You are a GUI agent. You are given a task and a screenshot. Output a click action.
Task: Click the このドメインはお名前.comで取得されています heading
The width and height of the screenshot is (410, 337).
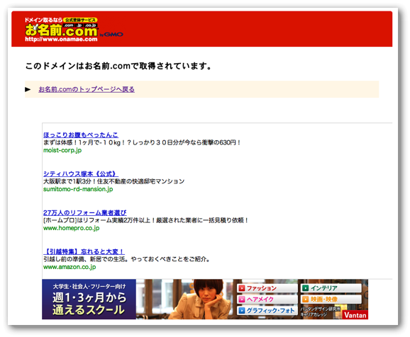pos(118,66)
